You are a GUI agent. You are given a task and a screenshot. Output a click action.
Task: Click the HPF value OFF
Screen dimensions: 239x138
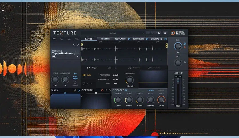(116, 84)
